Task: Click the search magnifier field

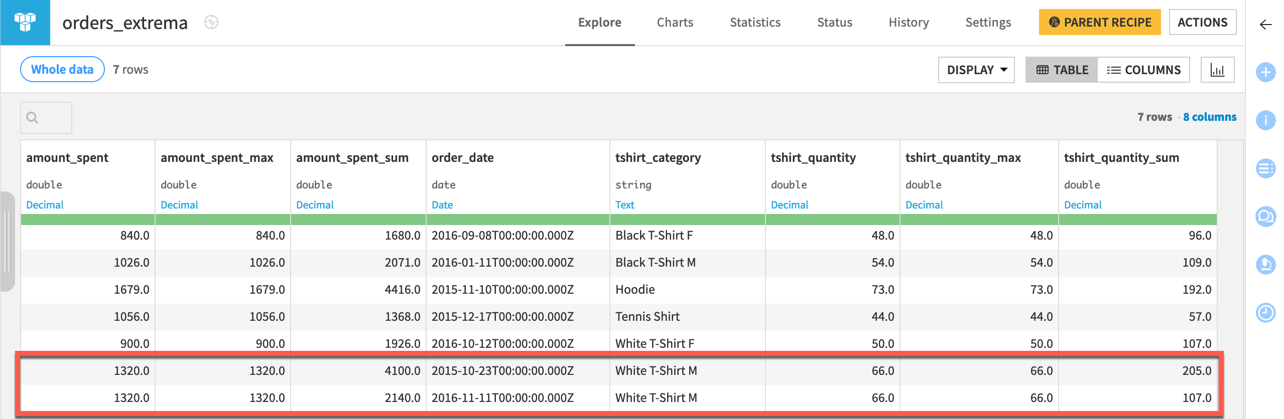Action: (x=46, y=118)
